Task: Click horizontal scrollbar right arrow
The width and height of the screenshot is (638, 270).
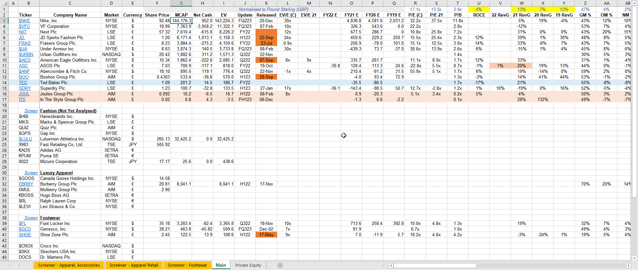Action: (x=628, y=265)
